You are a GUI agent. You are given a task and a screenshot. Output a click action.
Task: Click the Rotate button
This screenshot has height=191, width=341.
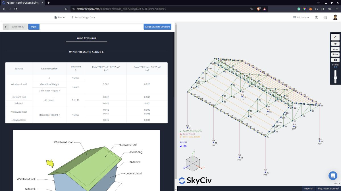click(x=335, y=55)
